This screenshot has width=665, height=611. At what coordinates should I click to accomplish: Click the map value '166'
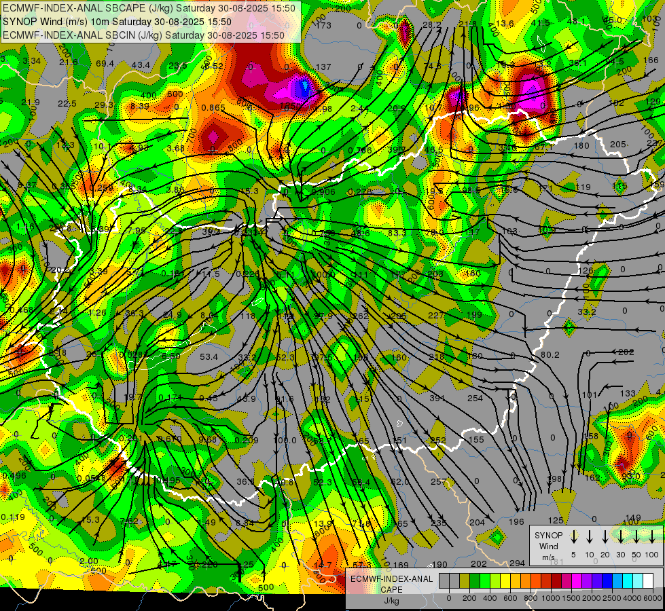pyautogui.click(x=651, y=60)
